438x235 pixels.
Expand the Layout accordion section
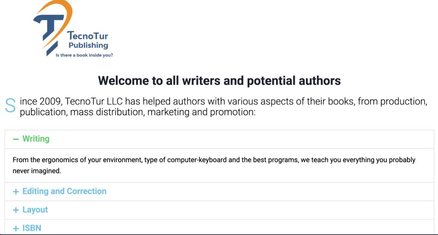pyautogui.click(x=35, y=210)
